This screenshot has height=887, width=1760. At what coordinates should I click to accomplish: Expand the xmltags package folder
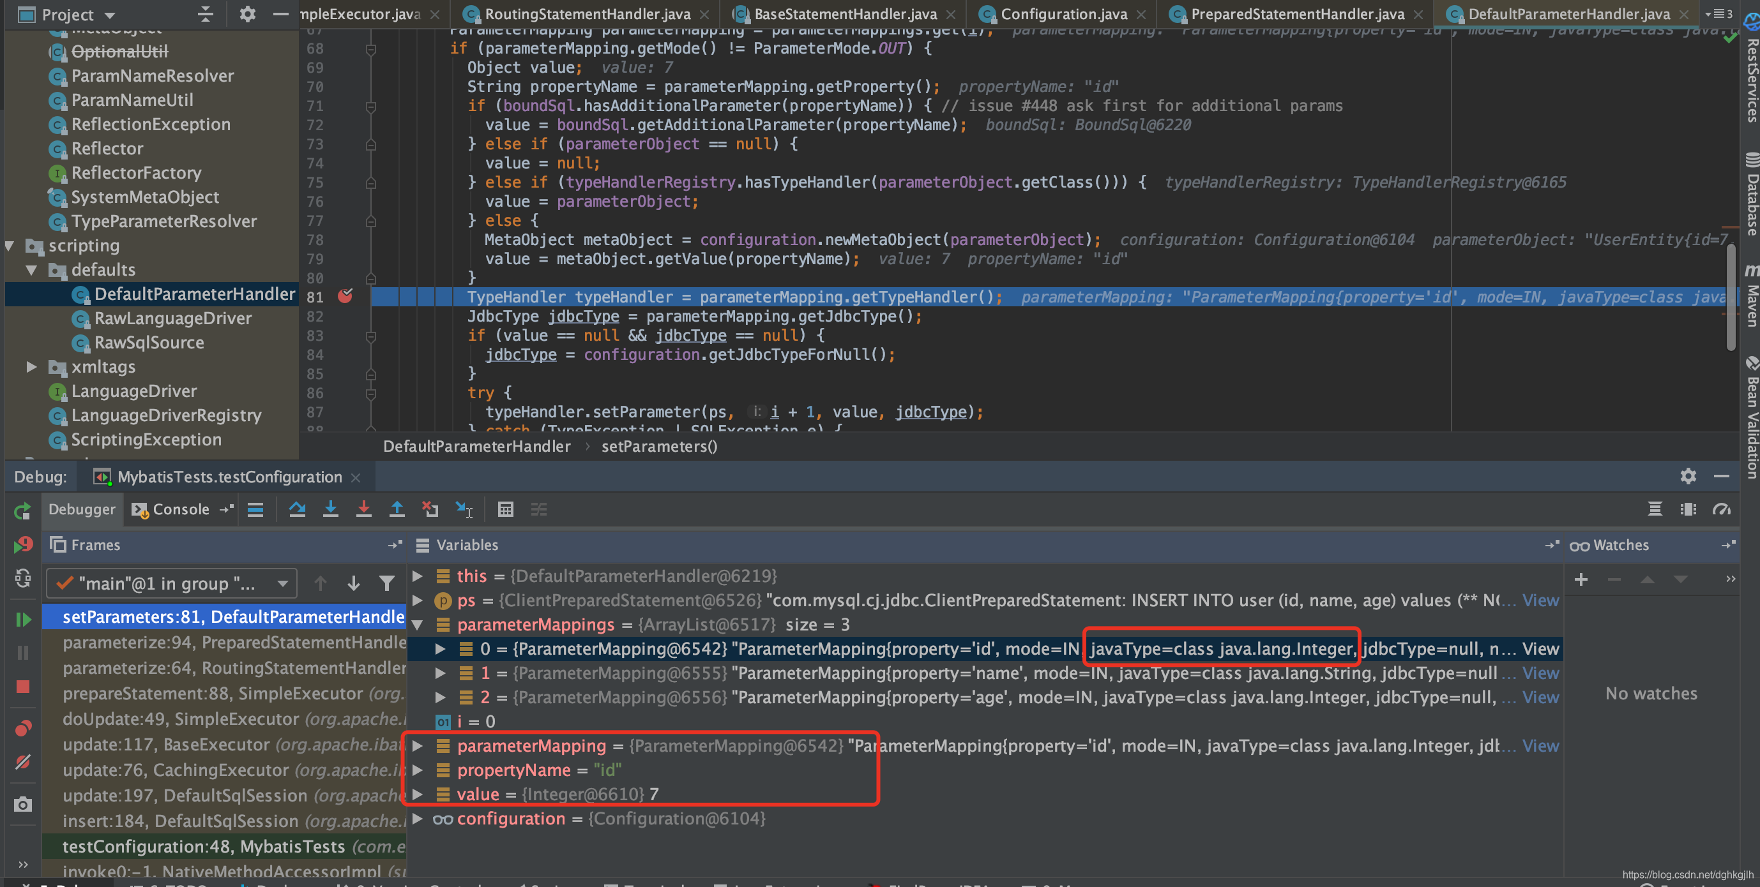(x=31, y=368)
